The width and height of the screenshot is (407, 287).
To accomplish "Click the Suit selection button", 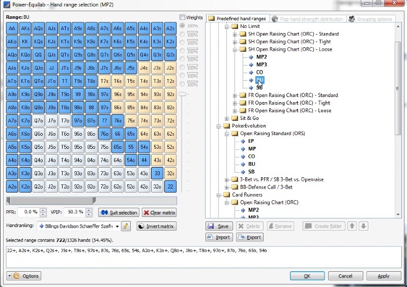I will point(118,213).
